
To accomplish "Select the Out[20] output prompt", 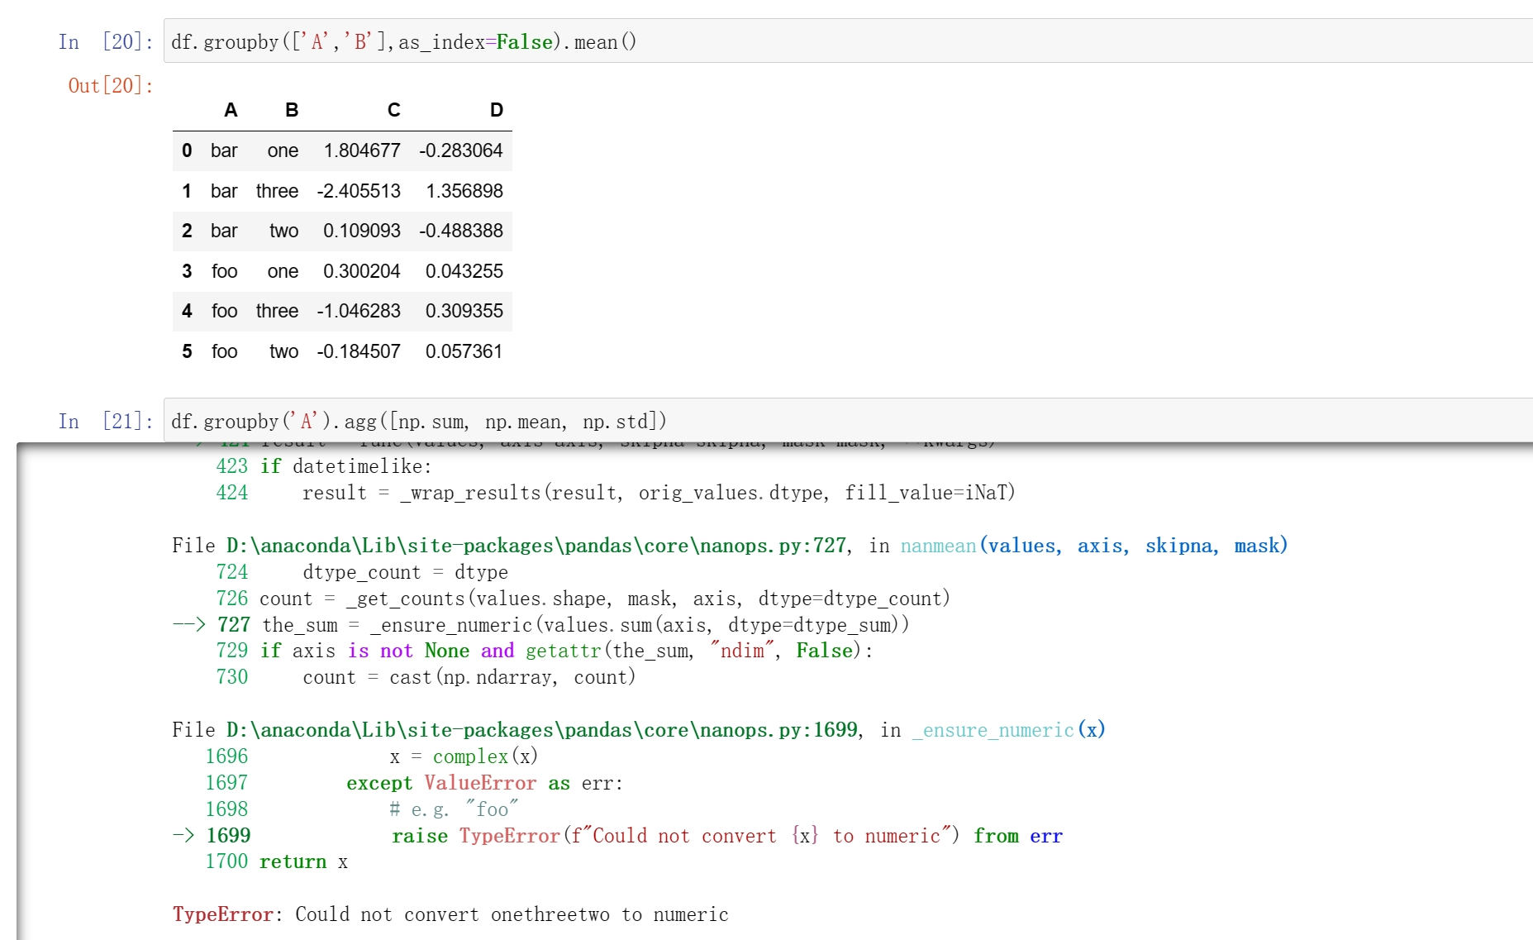I will pyautogui.click(x=111, y=85).
